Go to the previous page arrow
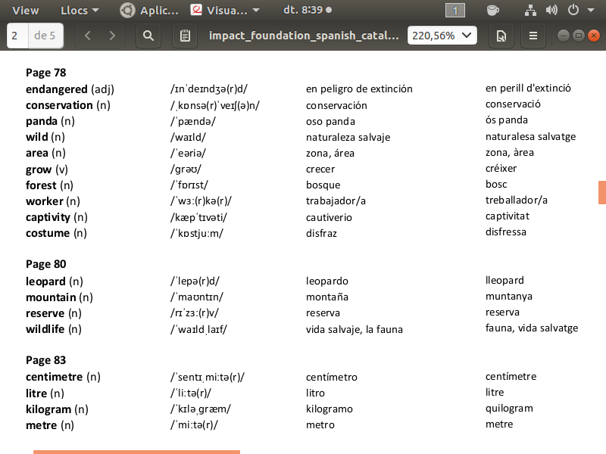 (x=88, y=36)
